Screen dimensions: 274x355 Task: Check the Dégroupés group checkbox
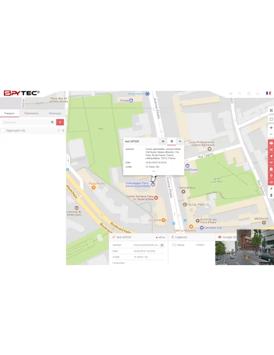pyautogui.click(x=2, y=130)
